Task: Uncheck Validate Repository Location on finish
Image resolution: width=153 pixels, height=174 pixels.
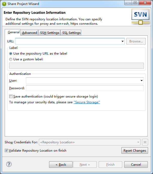Action: (x=6, y=151)
